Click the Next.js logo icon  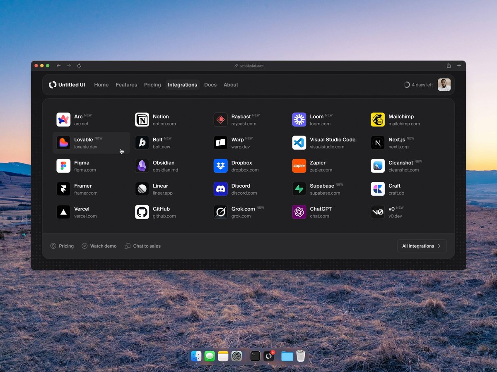378,143
